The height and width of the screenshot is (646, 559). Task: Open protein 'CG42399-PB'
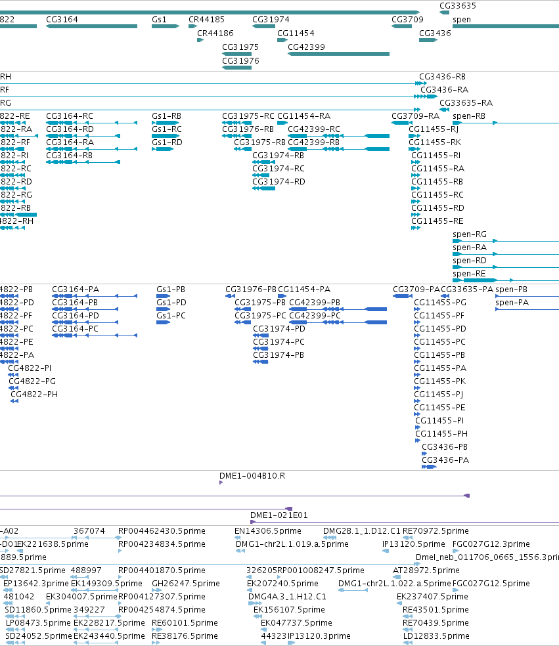click(315, 303)
